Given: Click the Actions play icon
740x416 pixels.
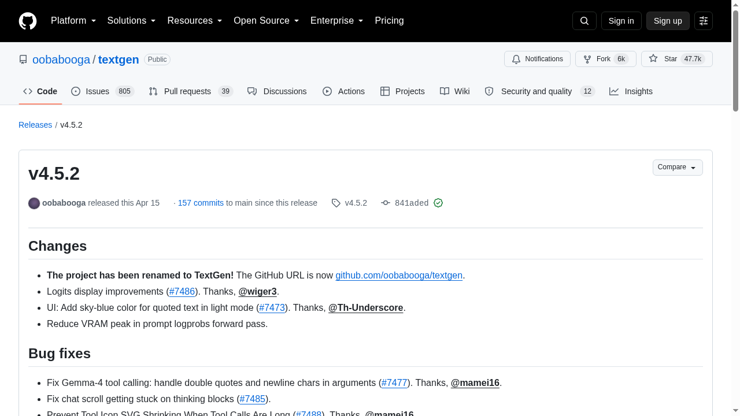Looking at the screenshot, I should click(327, 91).
